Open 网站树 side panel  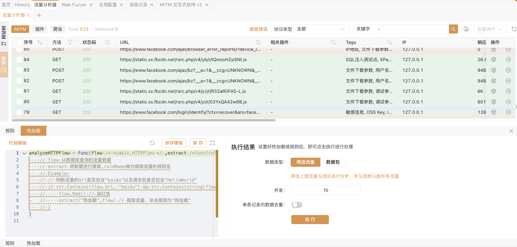[4, 36]
